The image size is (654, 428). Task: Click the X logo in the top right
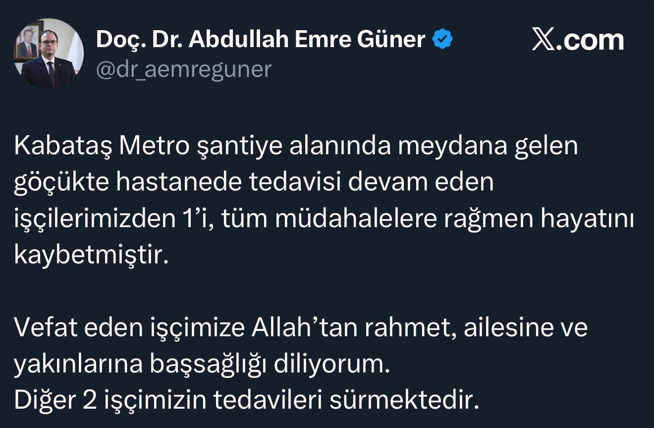tap(544, 40)
